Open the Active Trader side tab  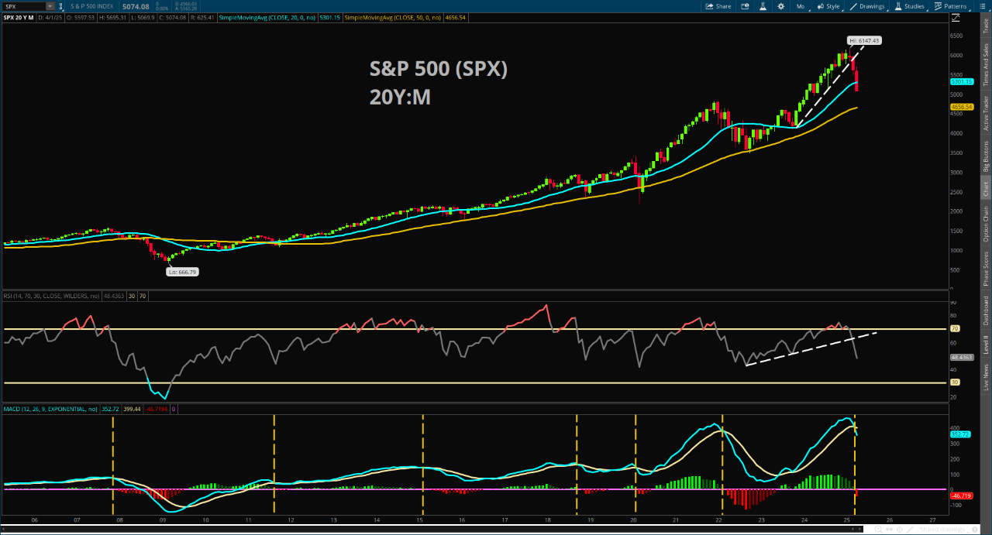(x=986, y=113)
